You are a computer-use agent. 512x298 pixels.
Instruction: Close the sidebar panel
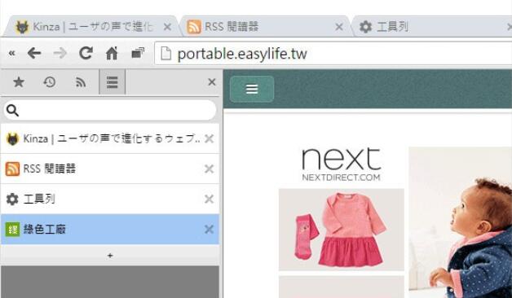(212, 82)
